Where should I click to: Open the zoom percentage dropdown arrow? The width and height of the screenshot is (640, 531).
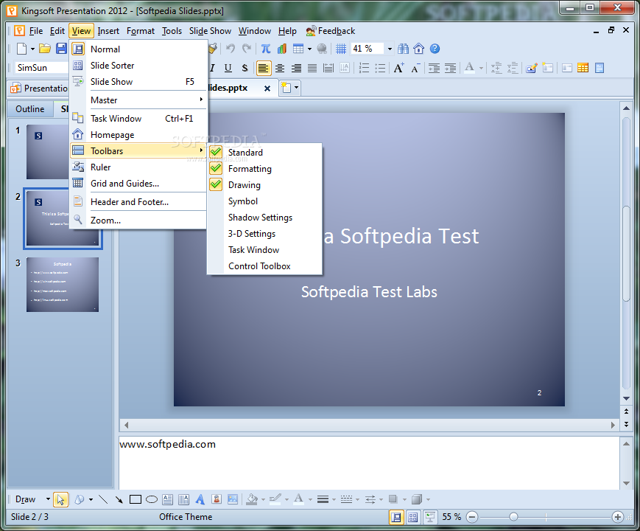(390, 49)
